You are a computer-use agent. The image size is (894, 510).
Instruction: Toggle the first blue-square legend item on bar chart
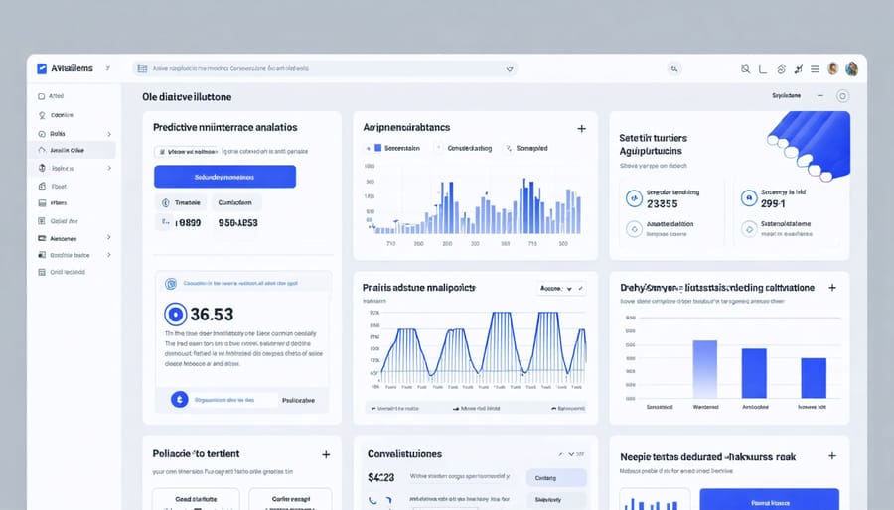coord(376,148)
